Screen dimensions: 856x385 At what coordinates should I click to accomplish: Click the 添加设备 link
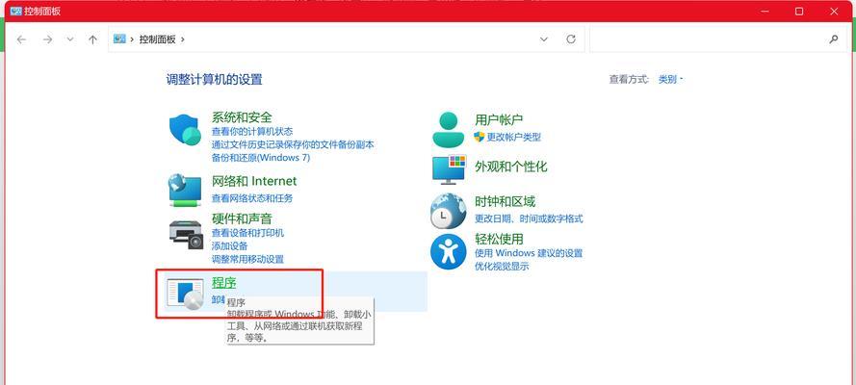(229, 246)
